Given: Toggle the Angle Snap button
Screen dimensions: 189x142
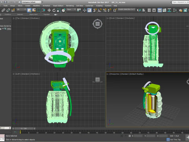Looking at the screenshot, I should tap(100, 10).
